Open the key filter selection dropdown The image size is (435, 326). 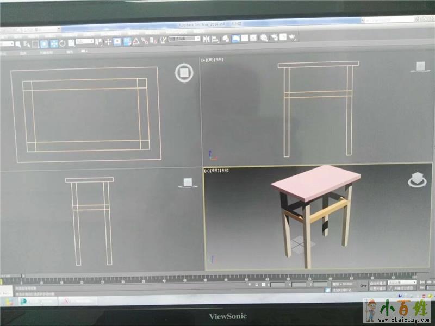click(x=401, y=283)
